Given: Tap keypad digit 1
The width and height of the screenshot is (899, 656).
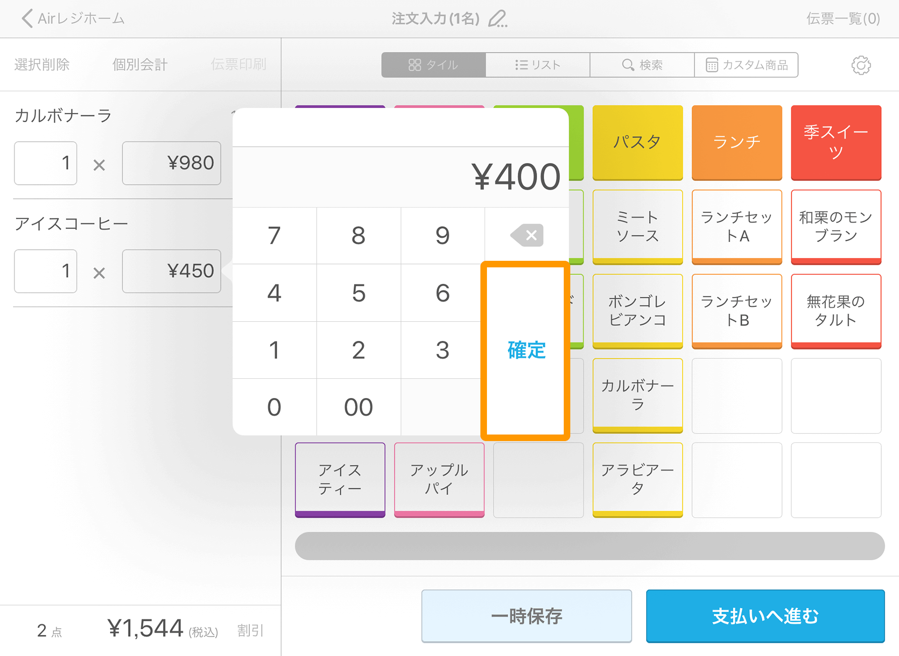Looking at the screenshot, I should tap(274, 350).
